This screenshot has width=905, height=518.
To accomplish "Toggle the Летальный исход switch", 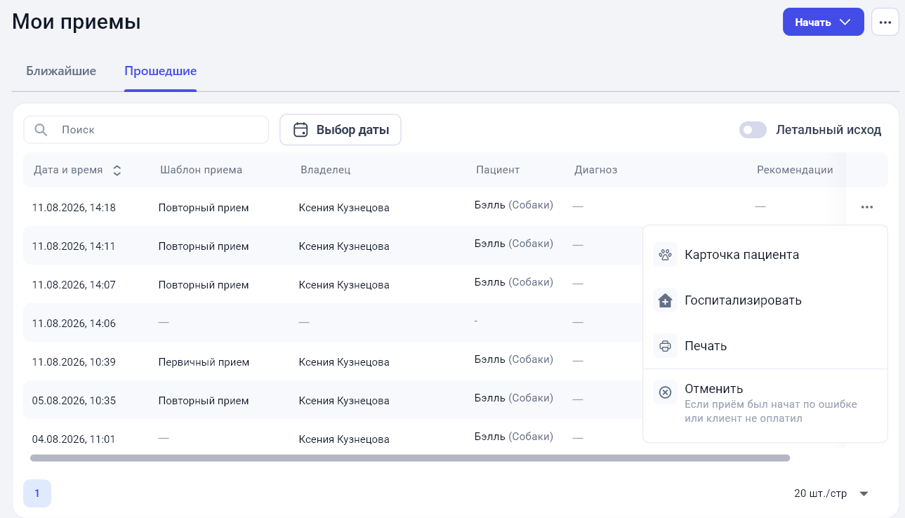I will pos(753,130).
